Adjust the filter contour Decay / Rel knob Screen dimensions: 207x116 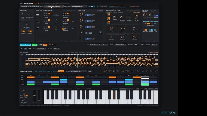123,28
